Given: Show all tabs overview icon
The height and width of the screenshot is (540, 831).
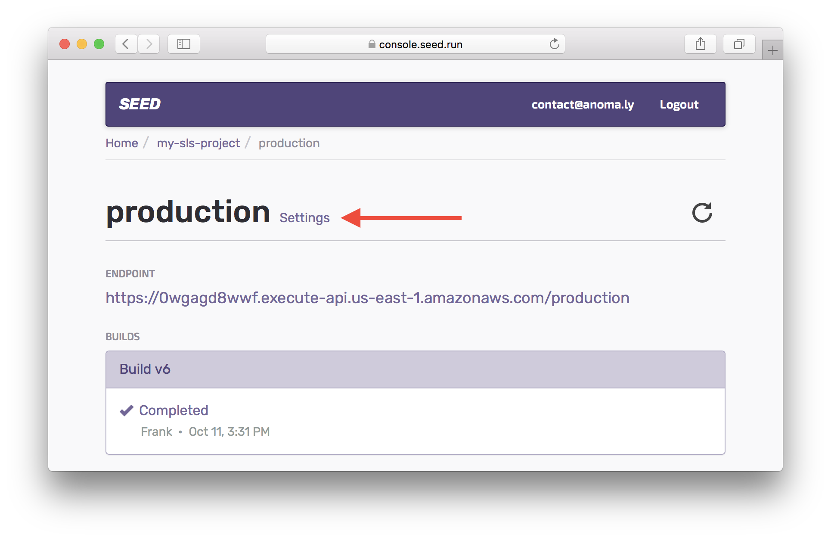Looking at the screenshot, I should pos(739,44).
